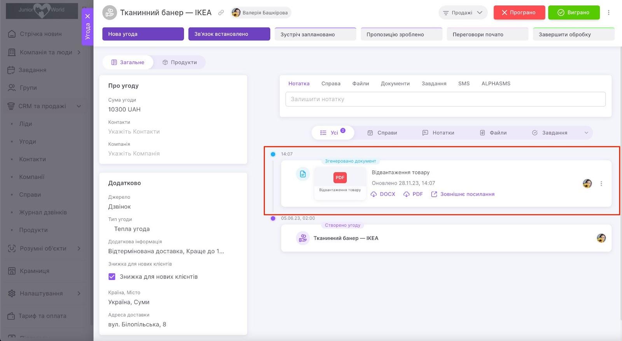
Task: Open document options three-dot menu
Action: 601,184
